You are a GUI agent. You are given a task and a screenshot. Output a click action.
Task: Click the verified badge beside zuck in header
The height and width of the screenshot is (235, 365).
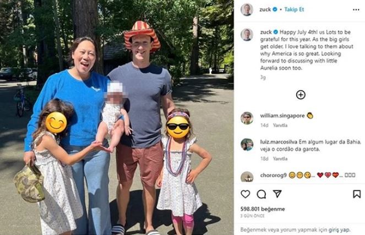point(275,9)
